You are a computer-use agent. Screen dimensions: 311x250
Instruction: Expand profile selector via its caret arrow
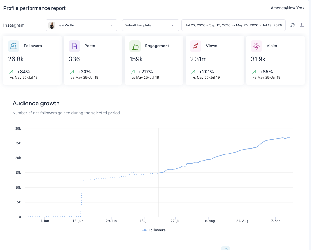111,25
